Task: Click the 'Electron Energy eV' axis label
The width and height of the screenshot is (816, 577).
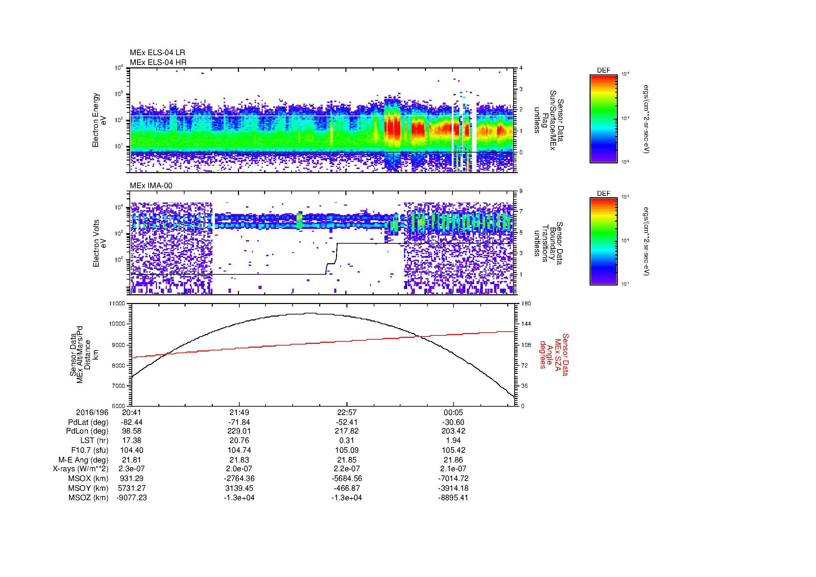Action: [99, 120]
